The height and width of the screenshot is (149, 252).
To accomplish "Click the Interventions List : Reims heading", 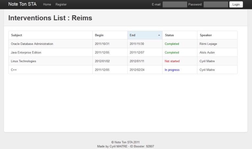I will [x=50, y=18].
